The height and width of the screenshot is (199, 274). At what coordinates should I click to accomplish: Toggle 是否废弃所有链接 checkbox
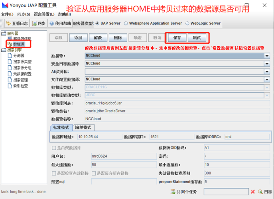click(x=94, y=174)
